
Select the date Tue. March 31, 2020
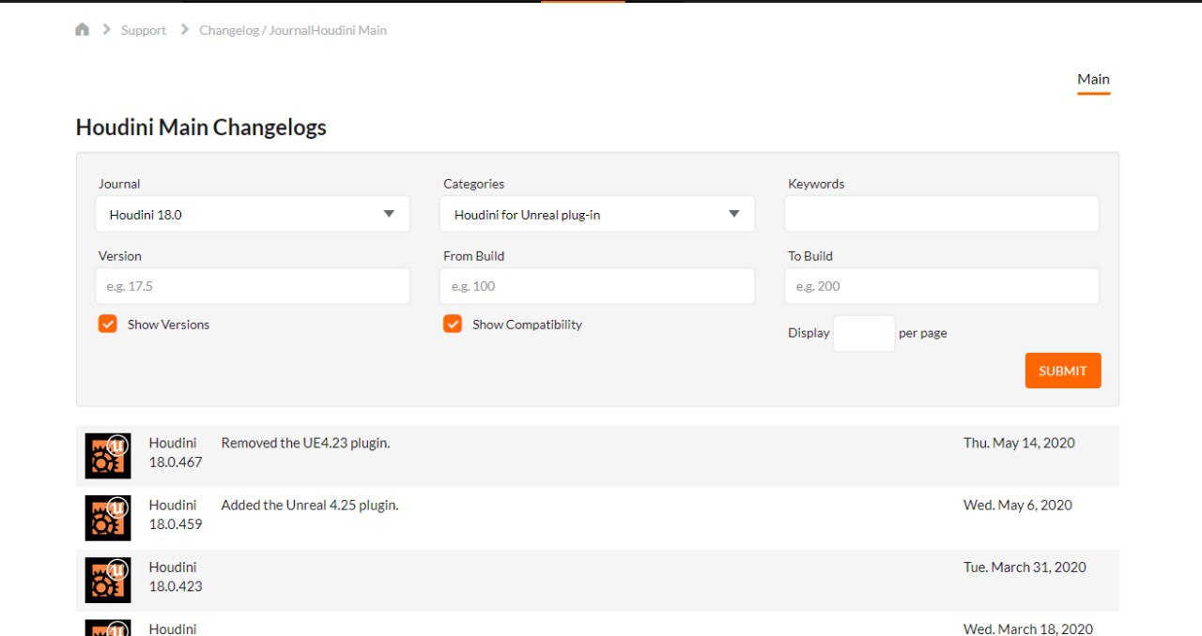[x=1025, y=567]
